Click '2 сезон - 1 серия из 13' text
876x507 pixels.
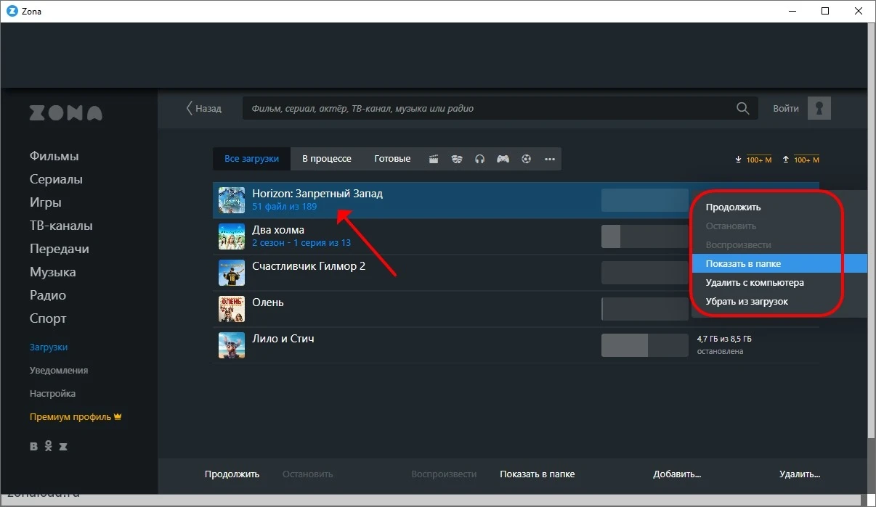click(x=301, y=243)
